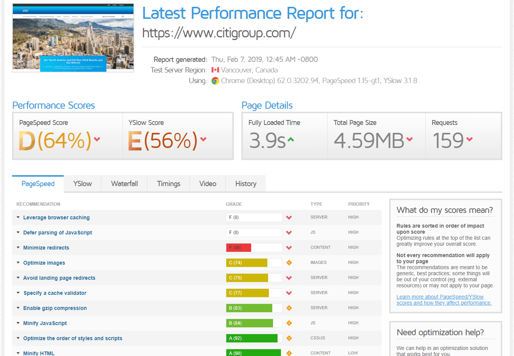This screenshot has height=356, width=514.
Task: Open Minimize redirects recommendation
Action: tap(46, 248)
